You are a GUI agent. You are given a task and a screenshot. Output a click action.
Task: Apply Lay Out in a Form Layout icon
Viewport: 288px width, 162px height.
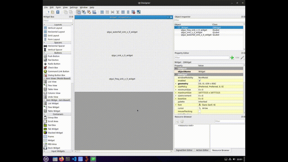128,12
